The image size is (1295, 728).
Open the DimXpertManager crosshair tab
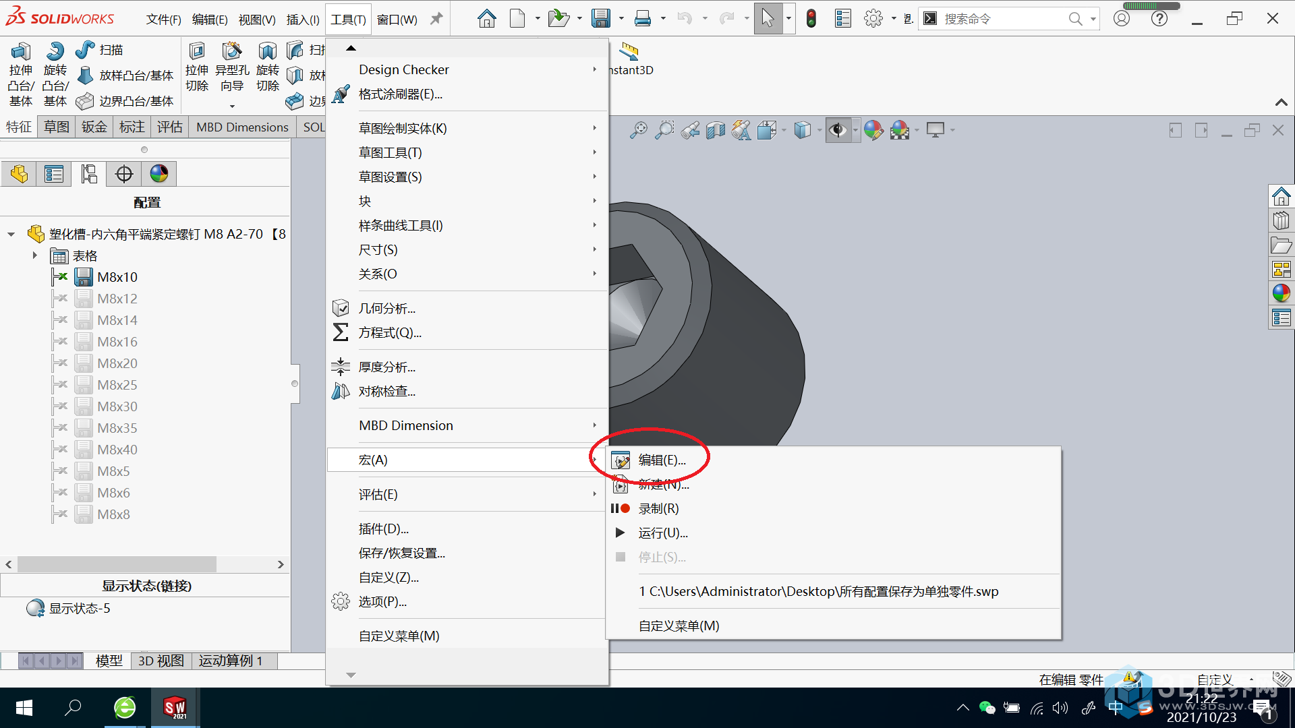124,174
